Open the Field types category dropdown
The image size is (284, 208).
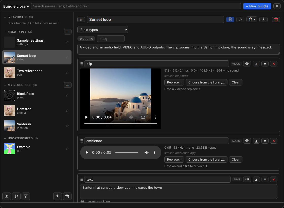[x=103, y=30]
